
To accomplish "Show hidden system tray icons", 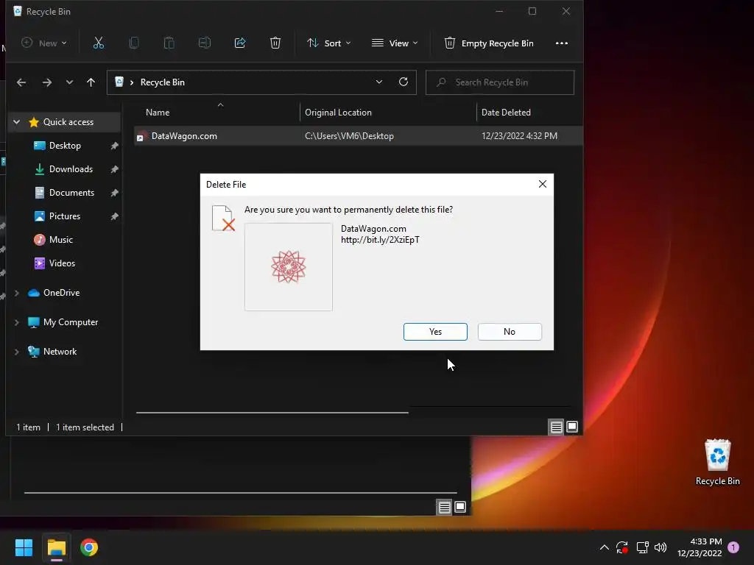I will 604,547.
